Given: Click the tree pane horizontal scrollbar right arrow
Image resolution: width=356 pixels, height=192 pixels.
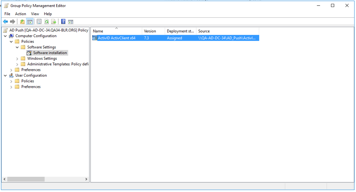Looking at the screenshot, I should [86, 179].
